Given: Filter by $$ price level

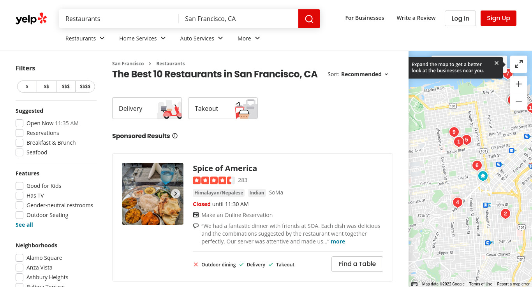Looking at the screenshot, I should point(46,86).
